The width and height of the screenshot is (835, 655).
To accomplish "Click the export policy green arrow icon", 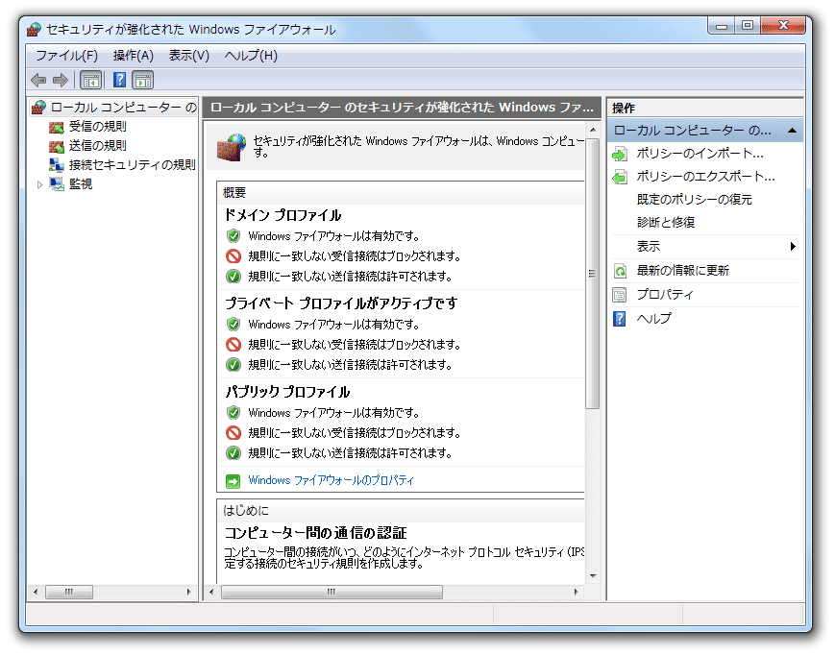I will pos(620,177).
